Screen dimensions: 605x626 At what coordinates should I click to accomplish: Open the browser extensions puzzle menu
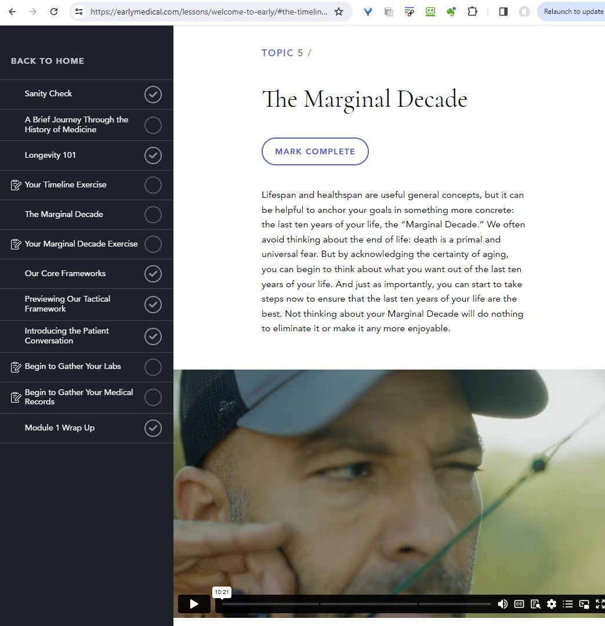point(472,12)
